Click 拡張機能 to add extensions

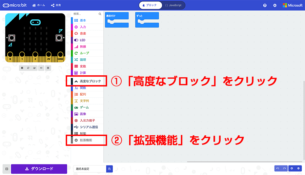pos(87,140)
